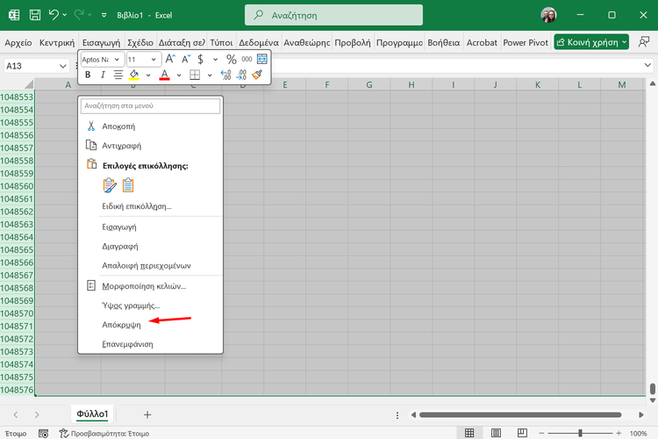
Task: Click the Format Painter brush icon
Action: [257, 76]
